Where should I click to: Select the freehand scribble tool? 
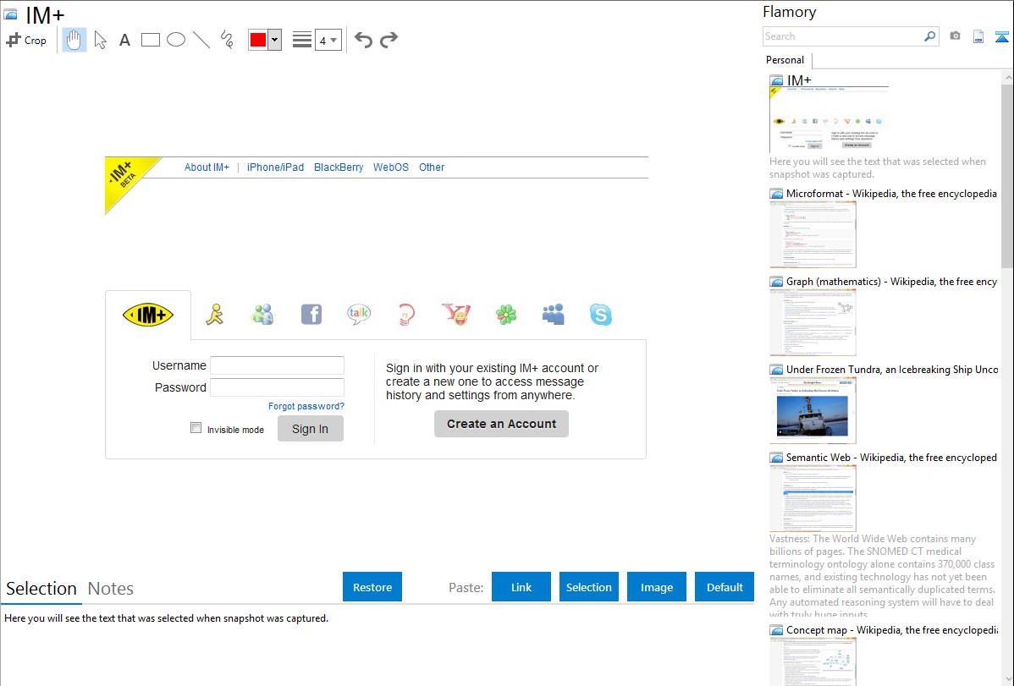(x=227, y=40)
